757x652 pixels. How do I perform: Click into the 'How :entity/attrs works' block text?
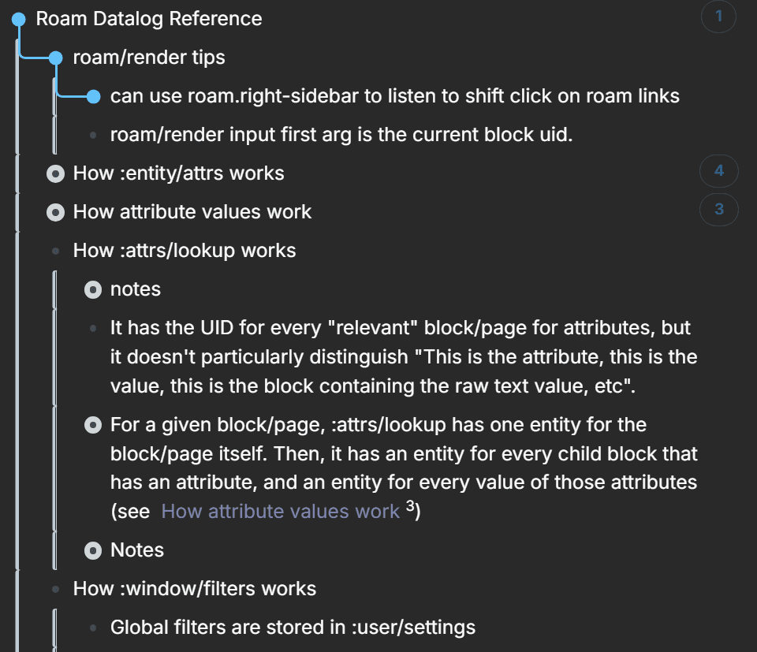(x=178, y=173)
